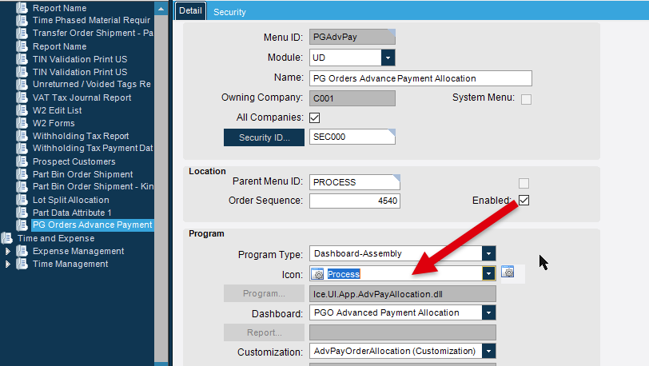This screenshot has height=366, width=649.
Task: Click the Lot Split Allocation item icon
Action: pos(22,200)
